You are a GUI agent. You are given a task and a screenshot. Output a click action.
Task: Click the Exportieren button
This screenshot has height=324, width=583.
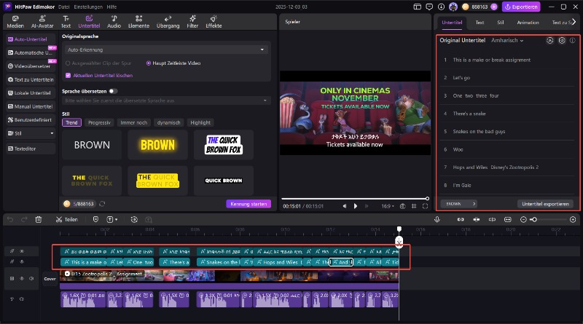click(521, 7)
